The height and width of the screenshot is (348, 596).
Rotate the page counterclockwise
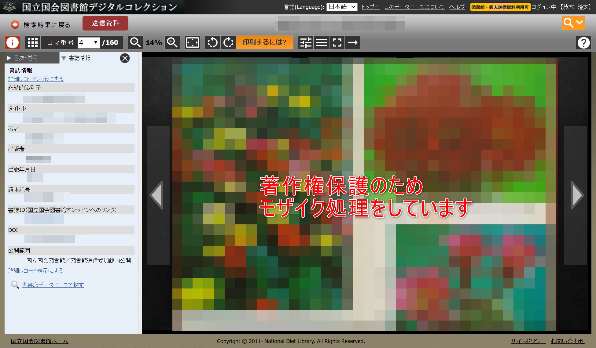click(x=212, y=42)
